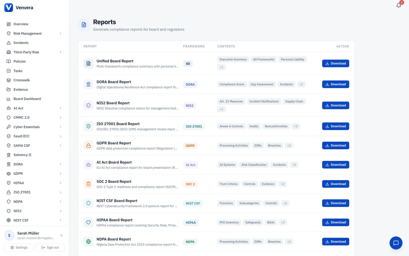The height and width of the screenshot is (256, 409).
Task: Download the NIST CSF Board Report
Action: (336, 203)
